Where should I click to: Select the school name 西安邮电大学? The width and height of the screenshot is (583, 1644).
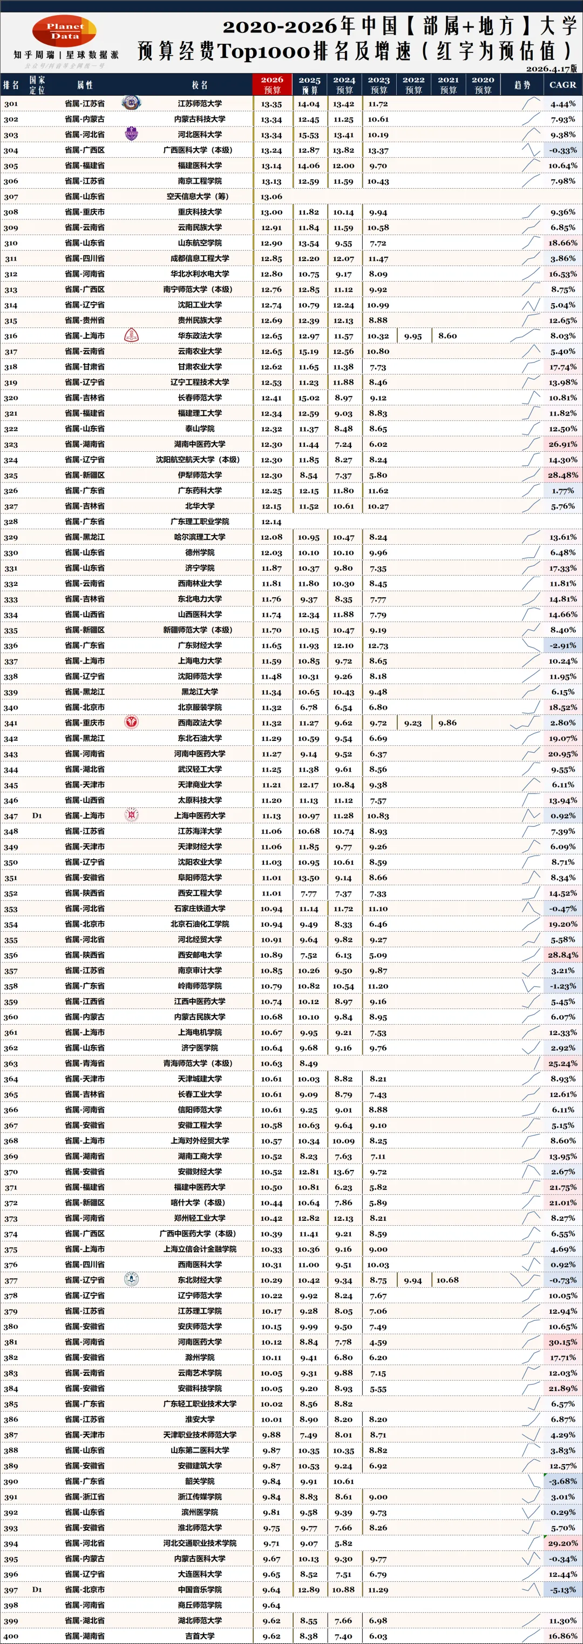coord(199,955)
